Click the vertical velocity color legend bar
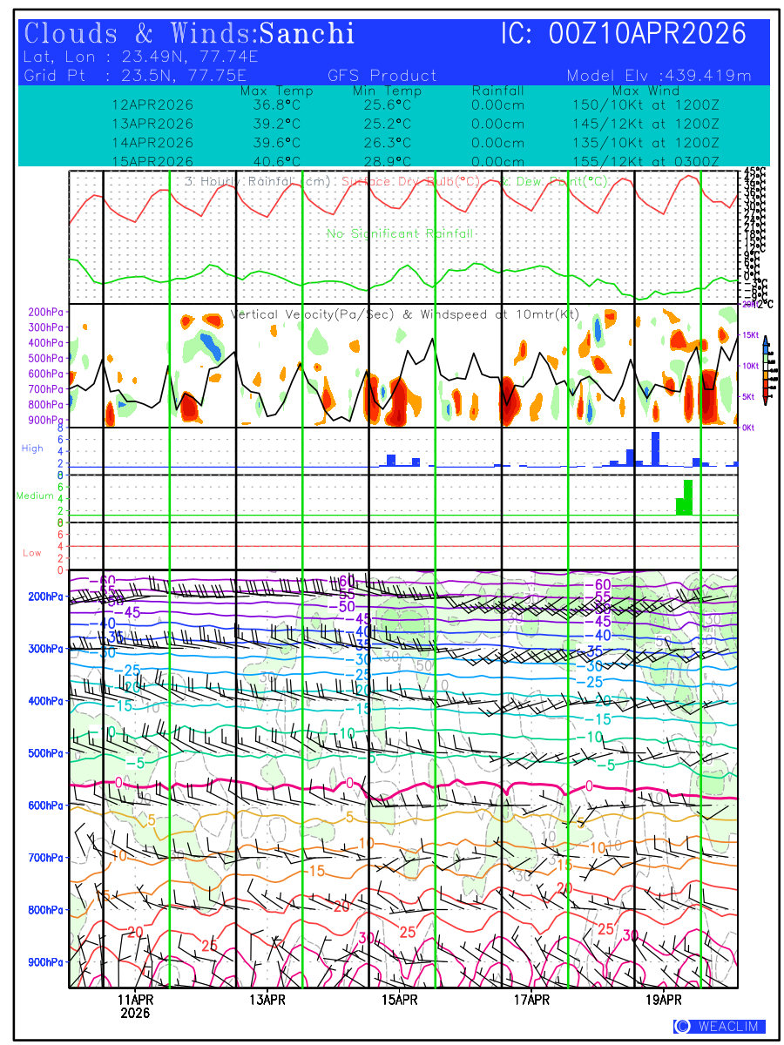Image resolution: width=784 pixels, height=1045 pixels. (x=765, y=372)
